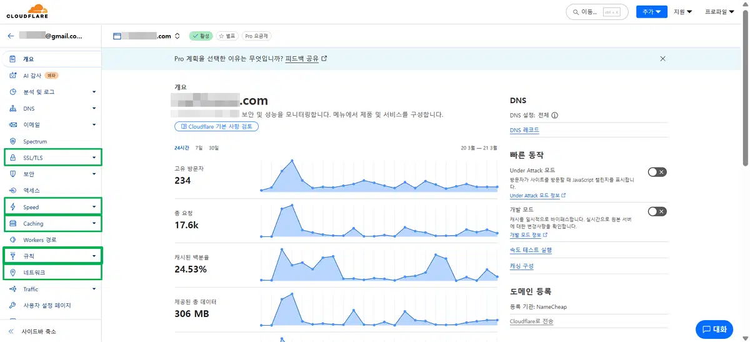This screenshot has height=342, width=750.
Task: Click the 액세스 sidebar icon
Action: 12,190
